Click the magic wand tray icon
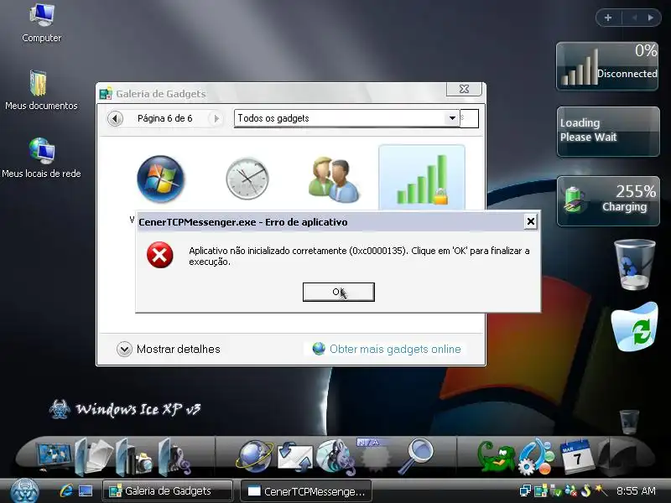 coord(601,490)
